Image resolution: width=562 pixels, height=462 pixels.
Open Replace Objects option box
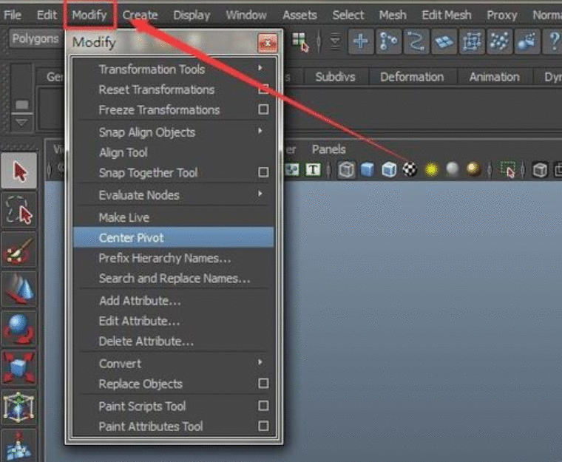pyautogui.click(x=263, y=384)
